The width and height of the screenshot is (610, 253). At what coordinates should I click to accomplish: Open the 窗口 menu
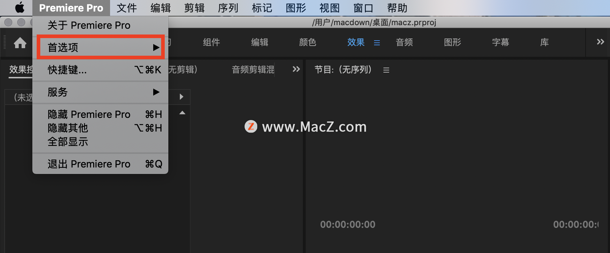coord(363,8)
